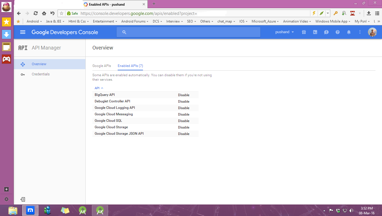Open notes panel in left sidebar
The height and width of the screenshot is (216, 382).
click(6, 47)
